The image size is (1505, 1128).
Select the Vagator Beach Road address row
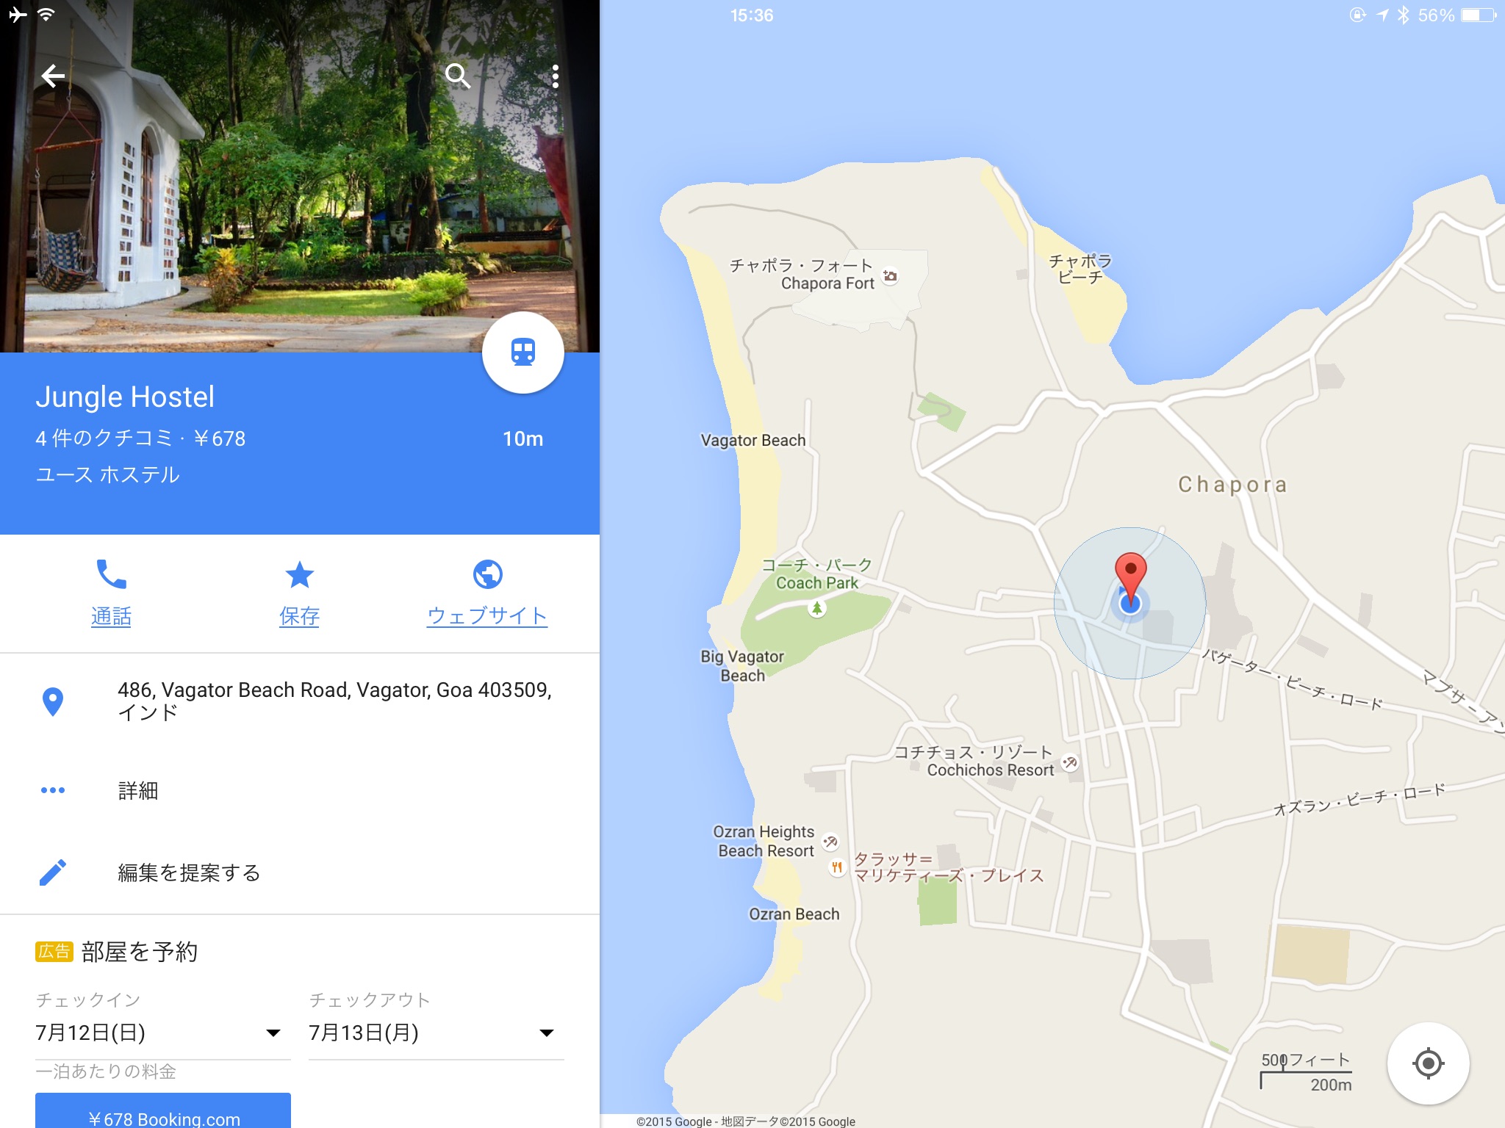[300, 701]
